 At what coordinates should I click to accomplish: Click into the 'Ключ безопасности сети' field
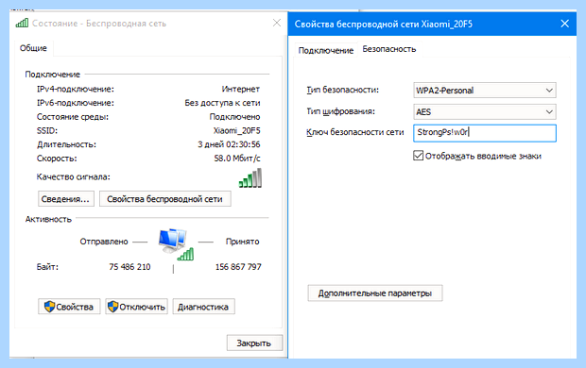click(485, 133)
